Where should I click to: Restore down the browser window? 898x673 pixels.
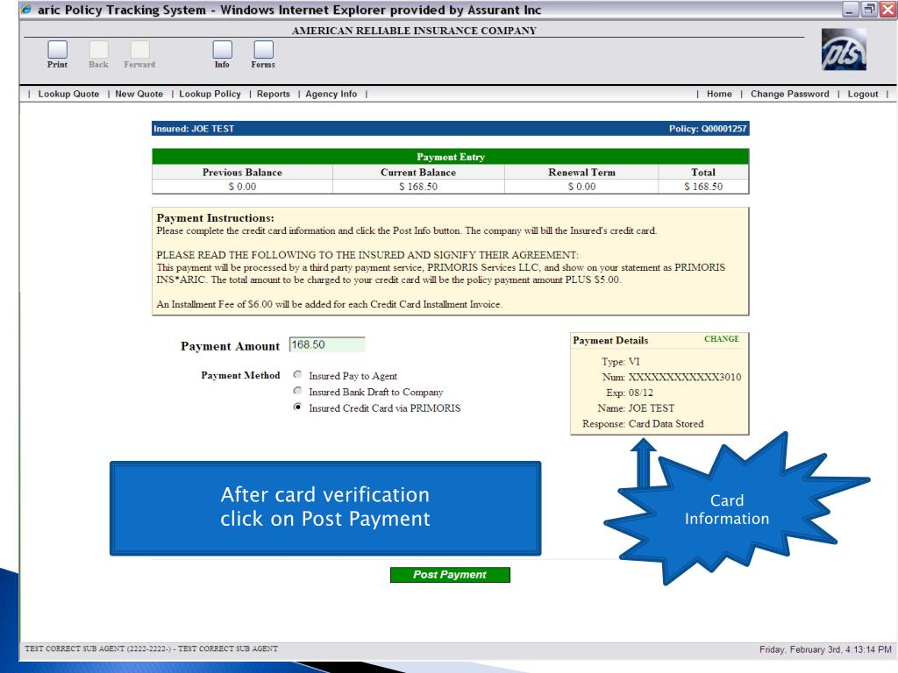tap(869, 9)
